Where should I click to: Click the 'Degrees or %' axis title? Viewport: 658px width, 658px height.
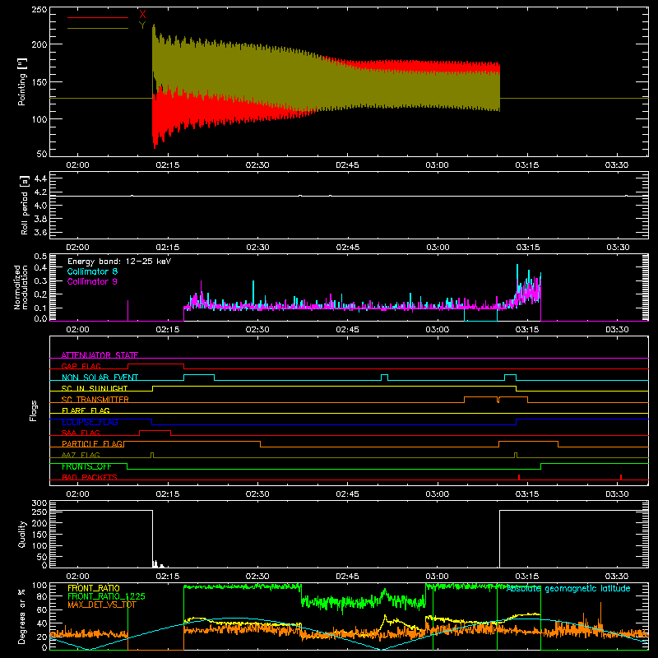(22, 616)
